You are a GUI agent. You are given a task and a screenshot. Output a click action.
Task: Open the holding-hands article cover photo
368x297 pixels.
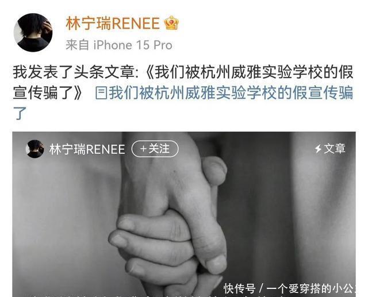[x=184, y=214]
